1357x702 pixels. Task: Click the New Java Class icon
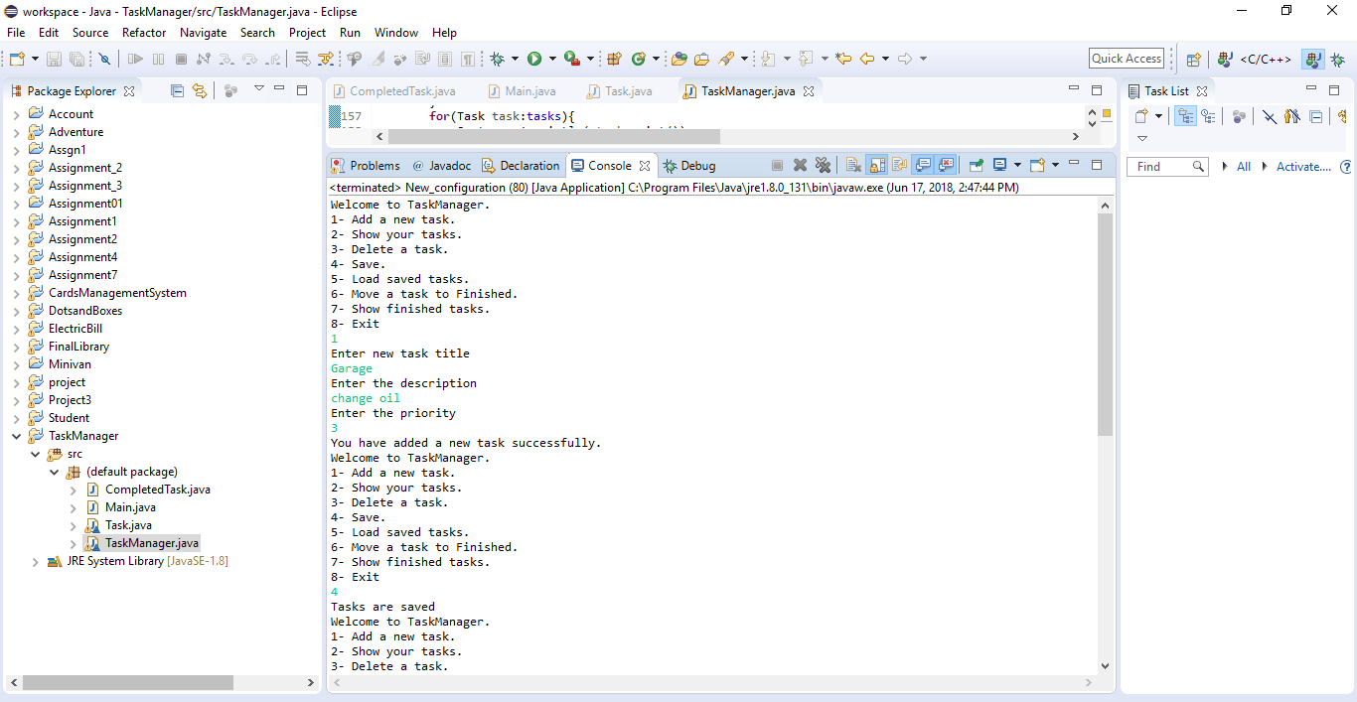(639, 59)
